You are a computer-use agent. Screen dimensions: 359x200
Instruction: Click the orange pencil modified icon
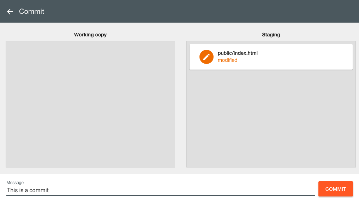click(206, 57)
